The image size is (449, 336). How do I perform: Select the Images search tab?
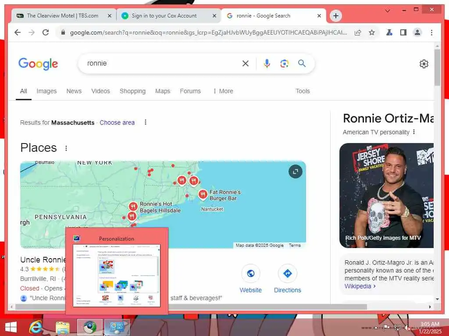(46, 91)
